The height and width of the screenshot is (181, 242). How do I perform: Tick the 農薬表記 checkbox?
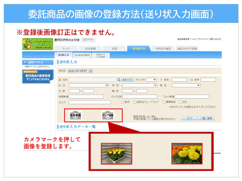[x=164, y=102]
